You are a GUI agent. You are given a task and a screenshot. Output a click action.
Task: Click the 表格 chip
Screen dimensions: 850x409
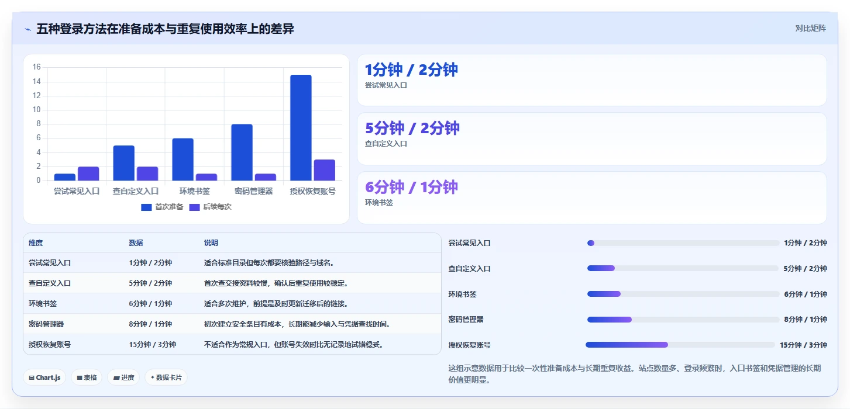(87, 377)
